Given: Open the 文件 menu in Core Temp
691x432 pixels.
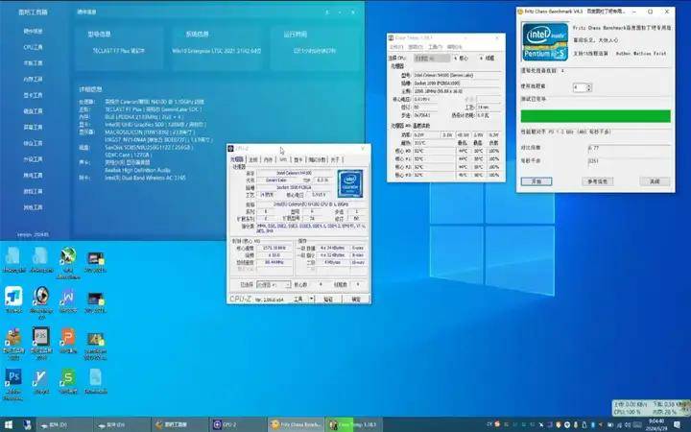Looking at the screenshot, I should (396, 47).
